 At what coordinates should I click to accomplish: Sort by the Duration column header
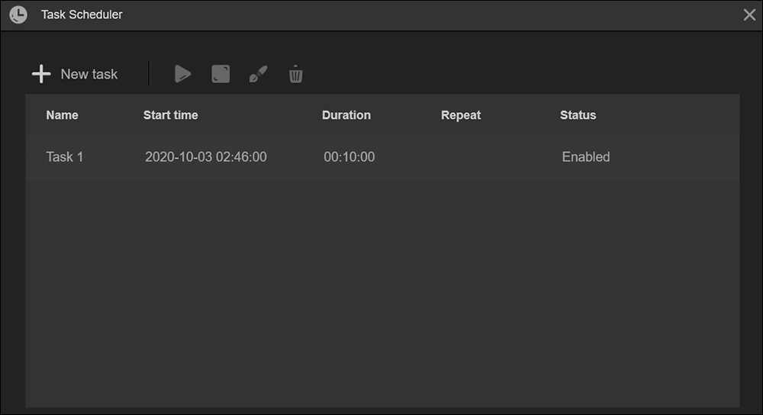[x=346, y=115]
